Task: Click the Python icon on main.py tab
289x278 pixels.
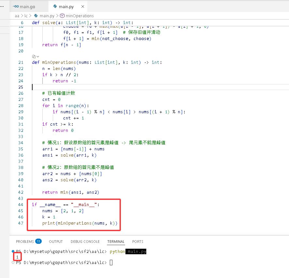Action: [x=55, y=7]
